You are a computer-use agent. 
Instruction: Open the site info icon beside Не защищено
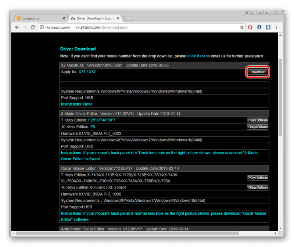click(x=42, y=27)
